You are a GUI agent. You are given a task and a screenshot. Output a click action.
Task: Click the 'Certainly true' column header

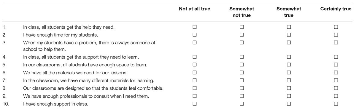(x=336, y=9)
